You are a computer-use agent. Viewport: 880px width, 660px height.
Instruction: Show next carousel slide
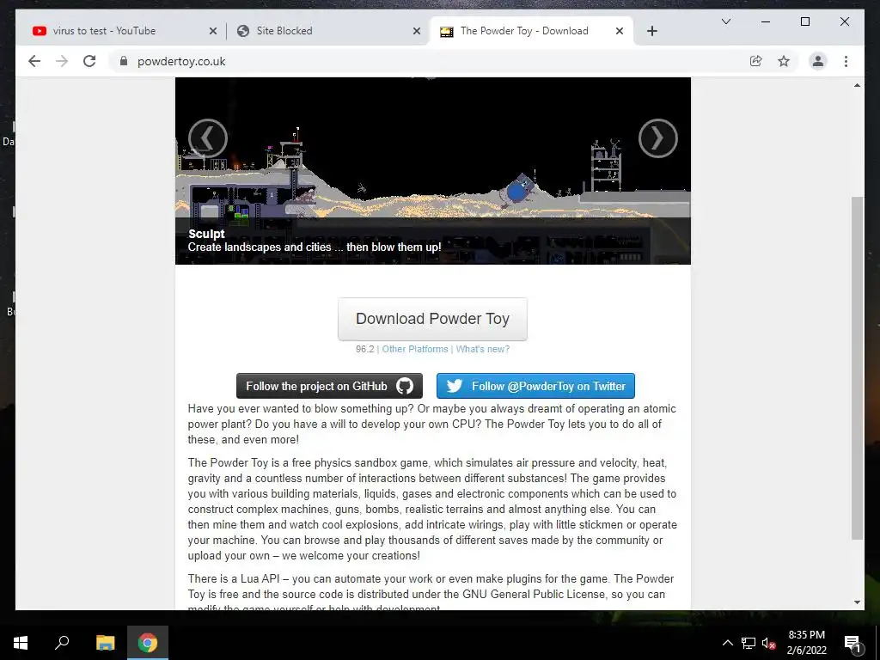[x=657, y=138]
